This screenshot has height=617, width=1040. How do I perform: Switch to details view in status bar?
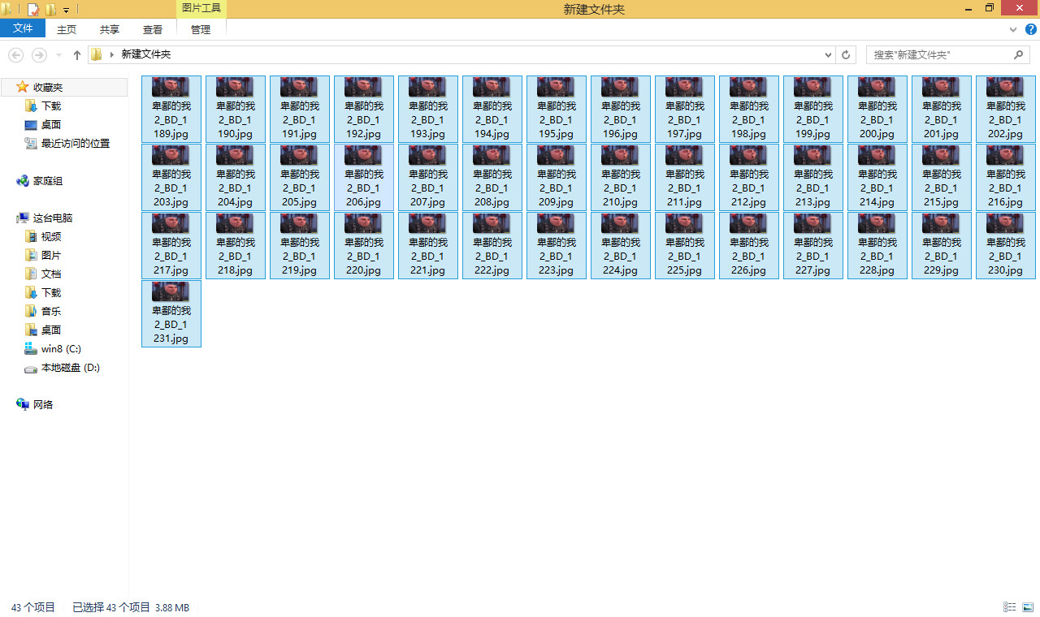point(1009,607)
